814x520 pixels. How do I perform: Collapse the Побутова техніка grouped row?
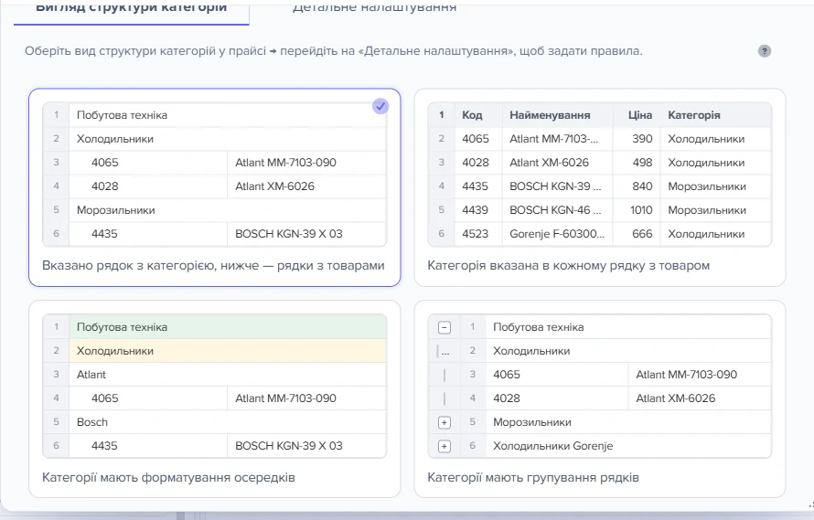tap(444, 327)
